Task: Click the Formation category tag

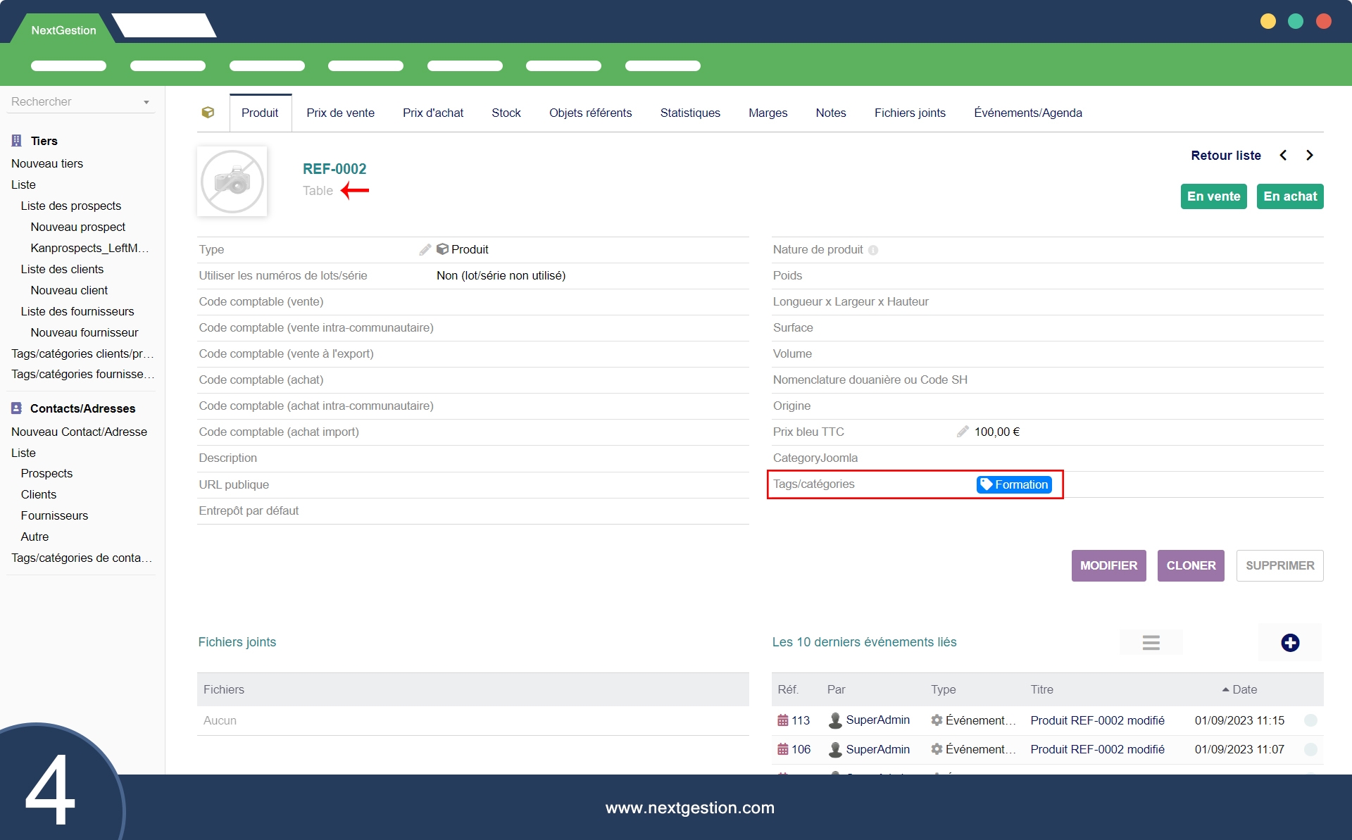Action: 1014,484
